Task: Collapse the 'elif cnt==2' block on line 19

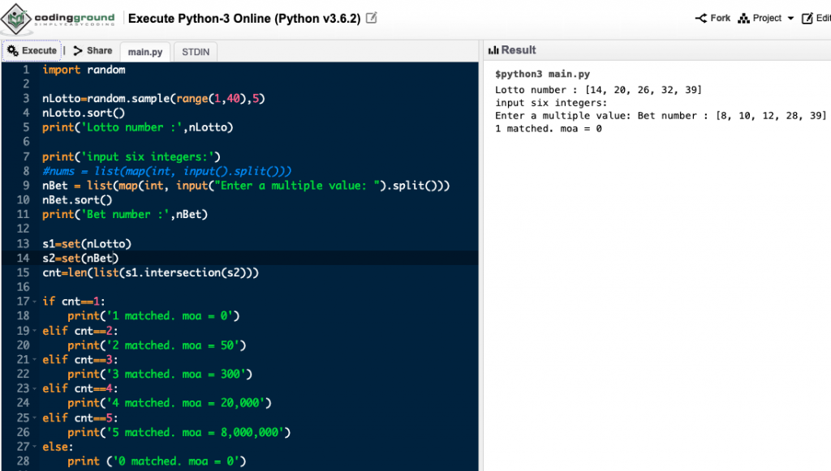Action: coord(34,331)
